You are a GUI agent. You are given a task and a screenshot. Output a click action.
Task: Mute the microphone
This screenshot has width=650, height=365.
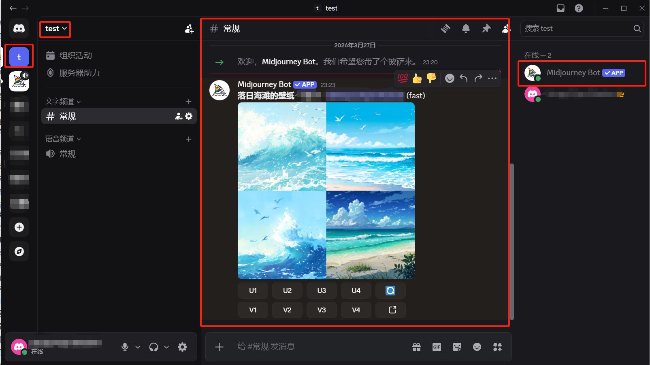(x=125, y=347)
